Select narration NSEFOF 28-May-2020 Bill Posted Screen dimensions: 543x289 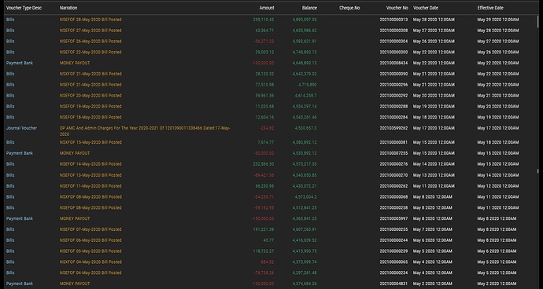[90, 20]
